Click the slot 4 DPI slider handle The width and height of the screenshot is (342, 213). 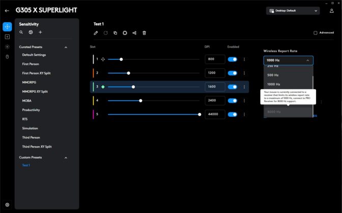click(140, 100)
